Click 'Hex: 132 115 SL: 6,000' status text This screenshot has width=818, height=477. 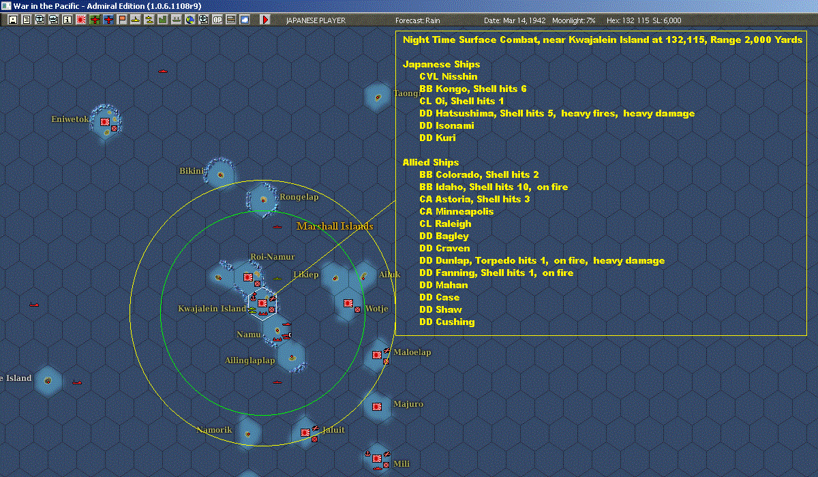pyautogui.click(x=644, y=20)
